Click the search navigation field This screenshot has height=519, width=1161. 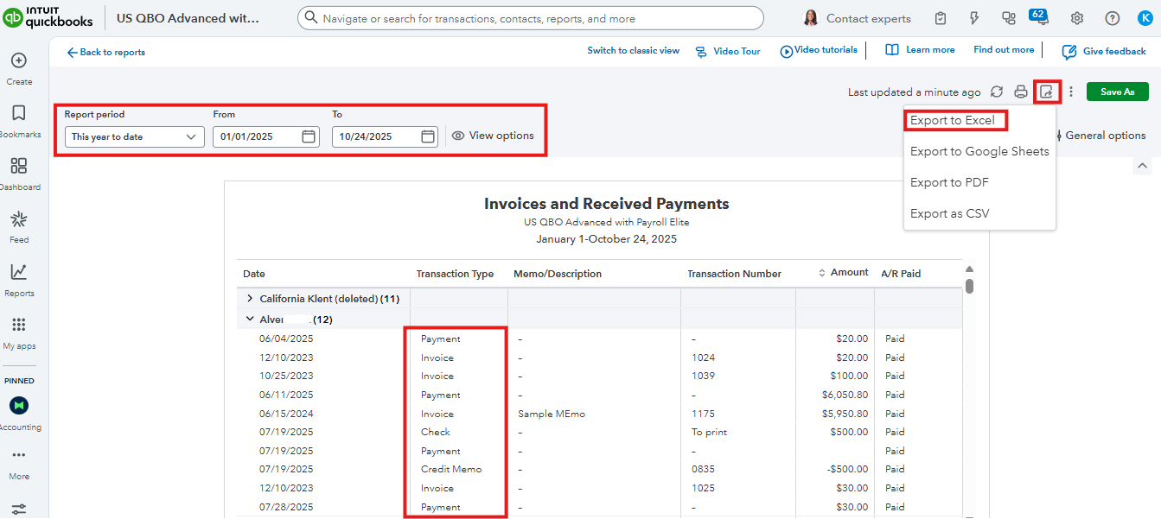click(530, 18)
